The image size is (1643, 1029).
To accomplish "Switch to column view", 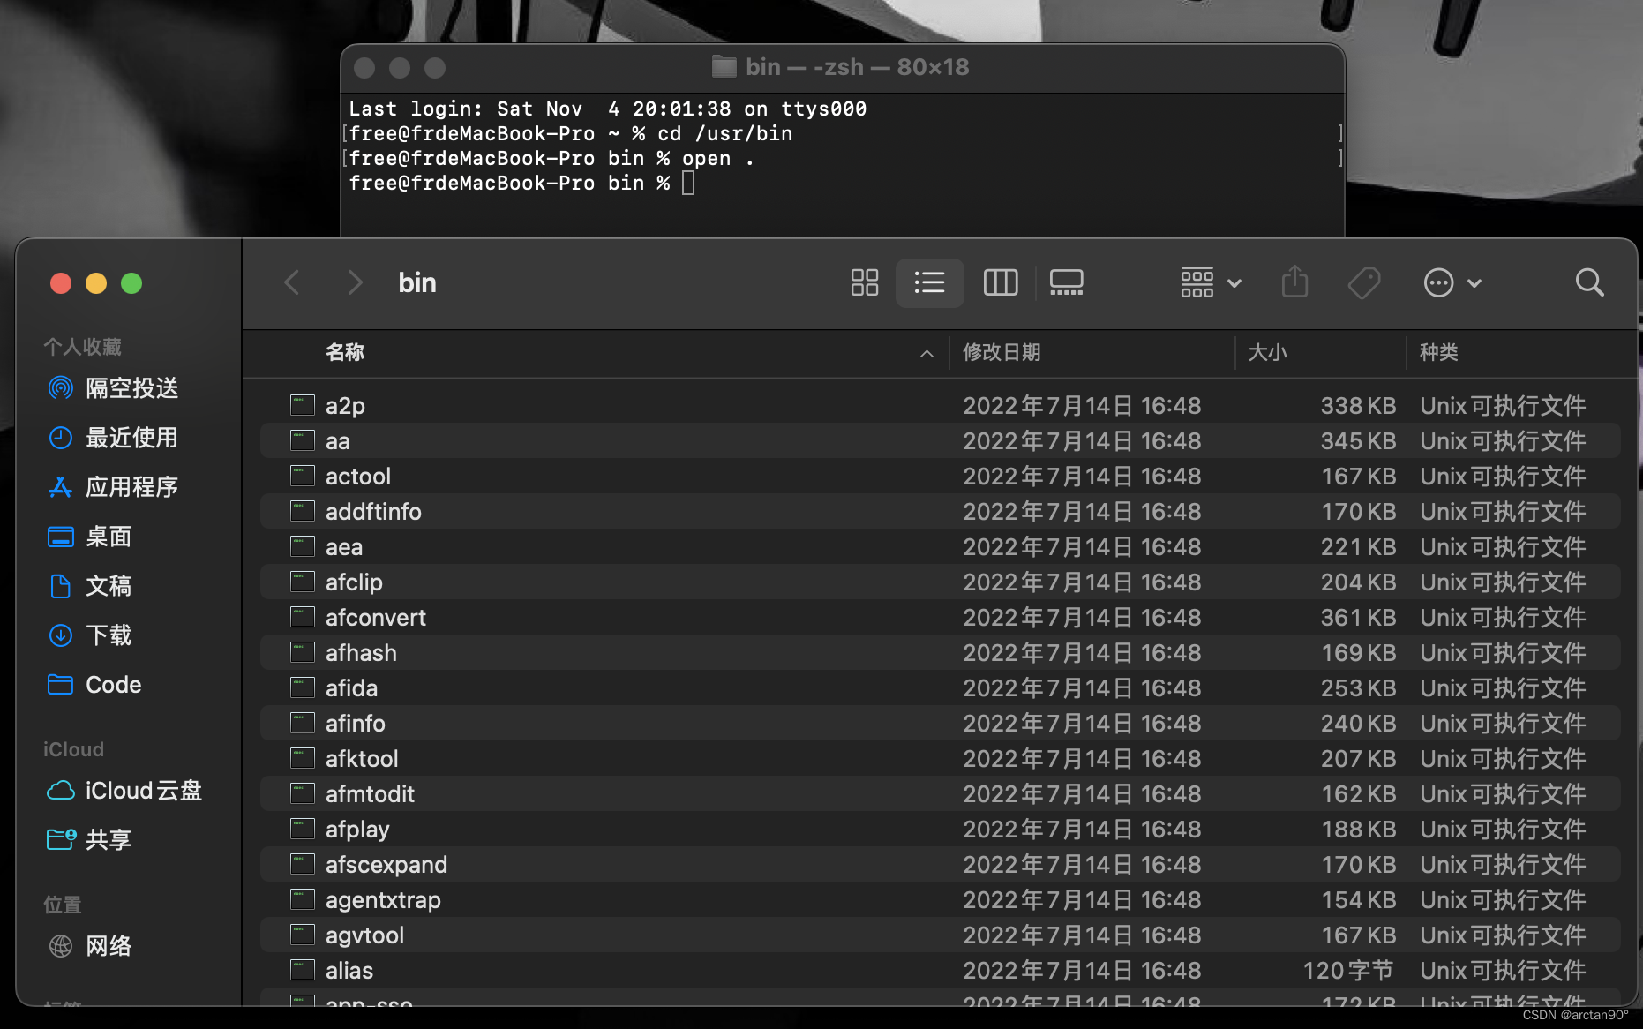I will tap(1000, 282).
